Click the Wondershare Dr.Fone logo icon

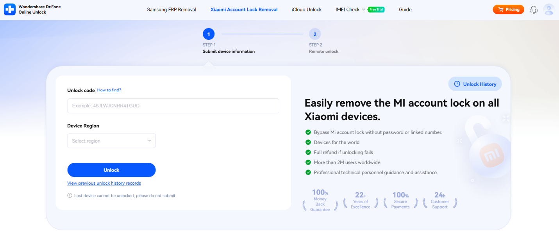pos(10,9)
